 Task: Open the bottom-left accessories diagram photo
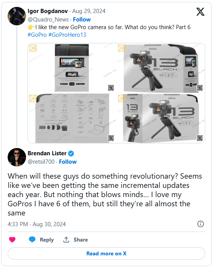point(72,118)
